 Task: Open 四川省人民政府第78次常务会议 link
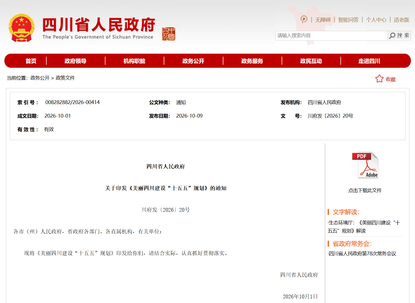362,254
